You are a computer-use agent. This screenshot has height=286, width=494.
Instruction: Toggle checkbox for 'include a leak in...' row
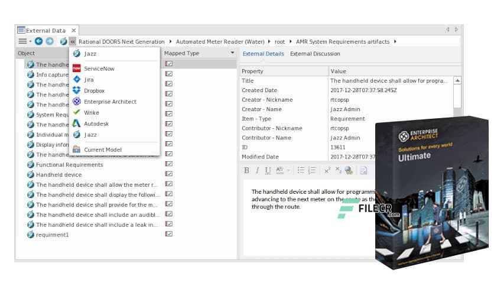click(x=169, y=223)
